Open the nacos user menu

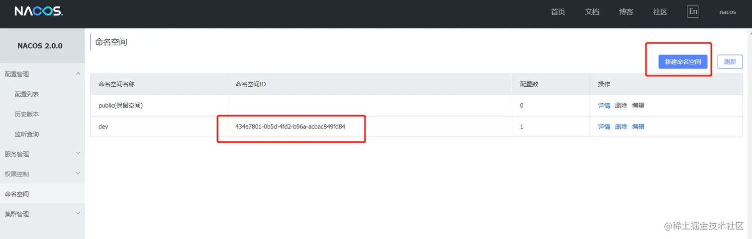728,12
